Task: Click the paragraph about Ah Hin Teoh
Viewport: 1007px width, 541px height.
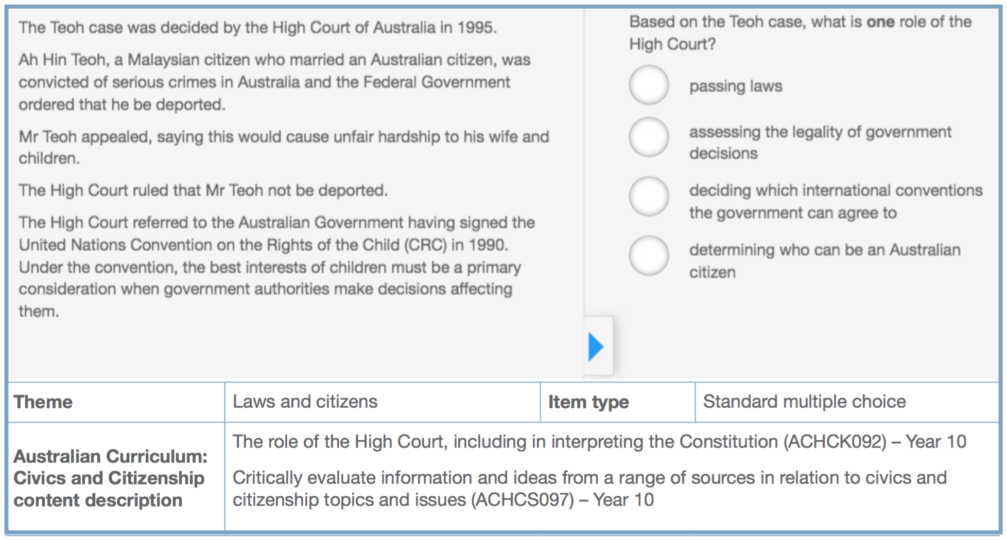Action: click(x=274, y=82)
